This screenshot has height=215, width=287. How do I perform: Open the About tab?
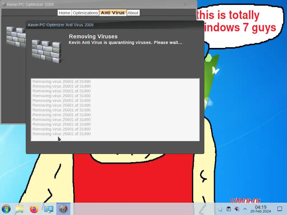click(x=133, y=13)
